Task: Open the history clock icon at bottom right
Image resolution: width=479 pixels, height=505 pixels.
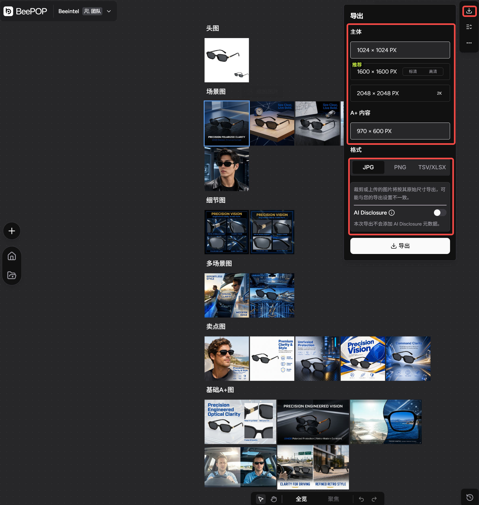Action: coord(470,497)
